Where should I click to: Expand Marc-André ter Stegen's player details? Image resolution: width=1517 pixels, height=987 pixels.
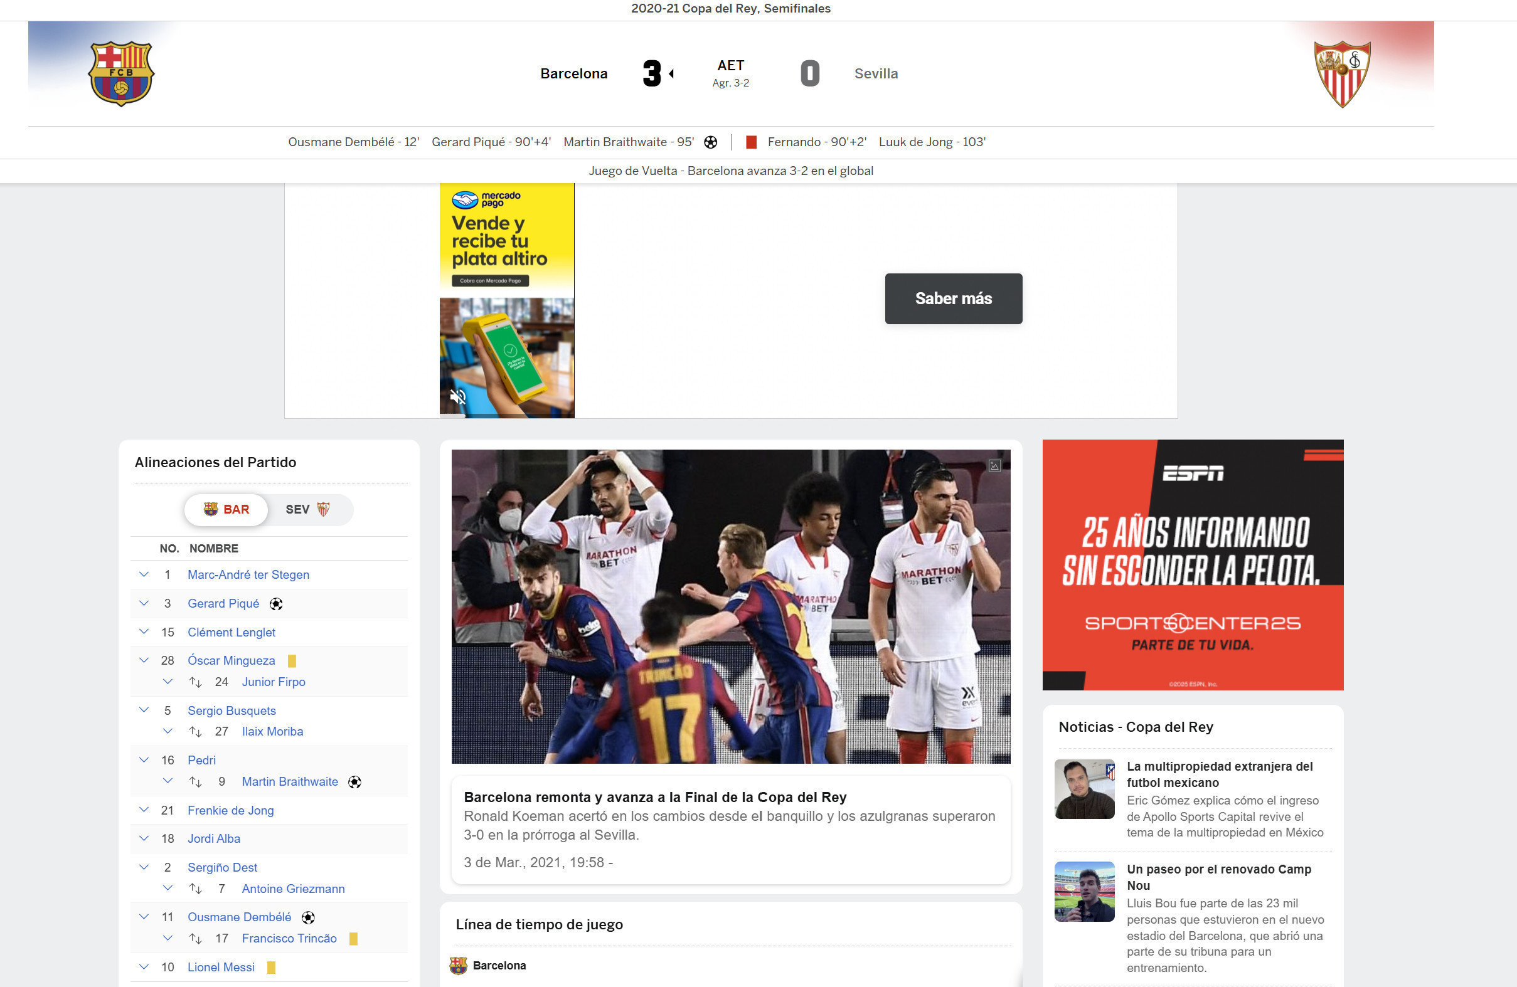(x=144, y=575)
